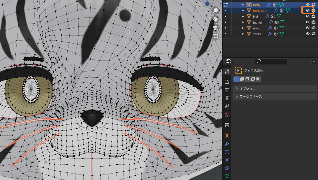
Task: Toggle the render camera icon for shoes
Action: (x=314, y=34)
